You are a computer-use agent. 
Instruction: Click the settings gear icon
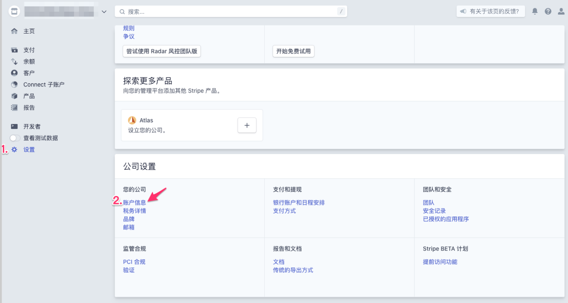[15, 149]
